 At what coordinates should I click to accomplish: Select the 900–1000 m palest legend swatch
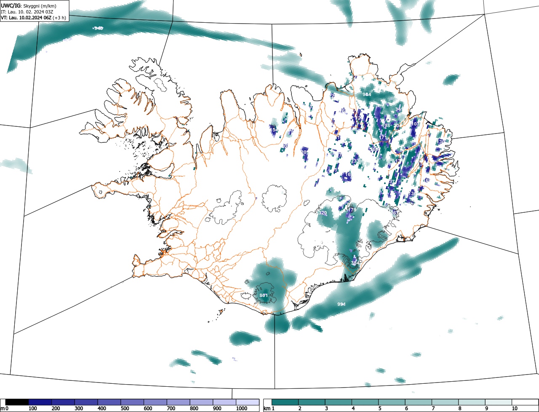point(224,402)
